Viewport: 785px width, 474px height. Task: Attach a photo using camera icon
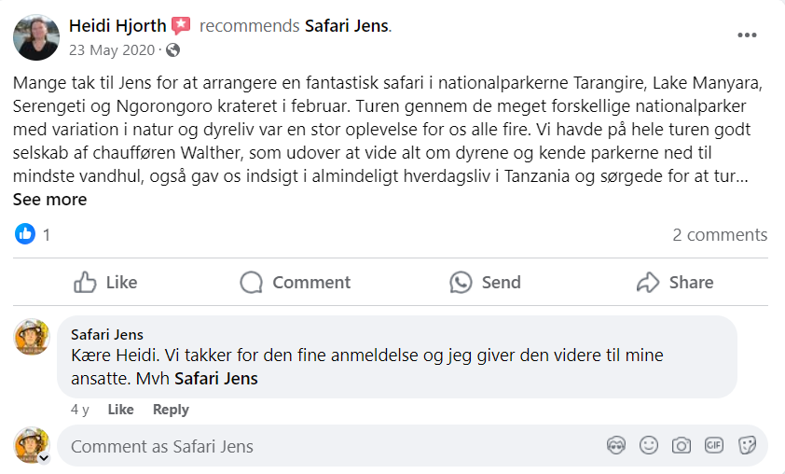pyautogui.click(x=682, y=446)
